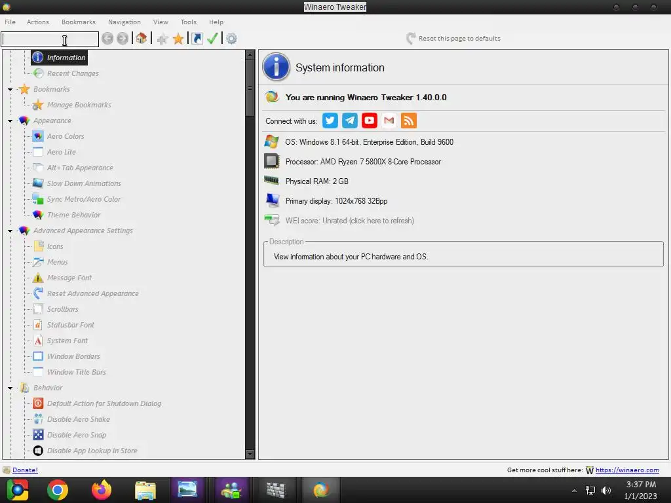The height and width of the screenshot is (503, 671).
Task: Click the Default Action for Shutdown Dialog icon
Action: pos(38,403)
